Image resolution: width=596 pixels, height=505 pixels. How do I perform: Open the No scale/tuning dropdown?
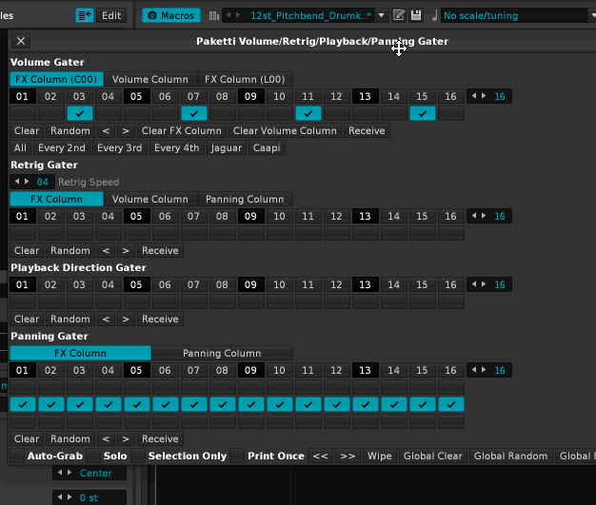[514, 15]
